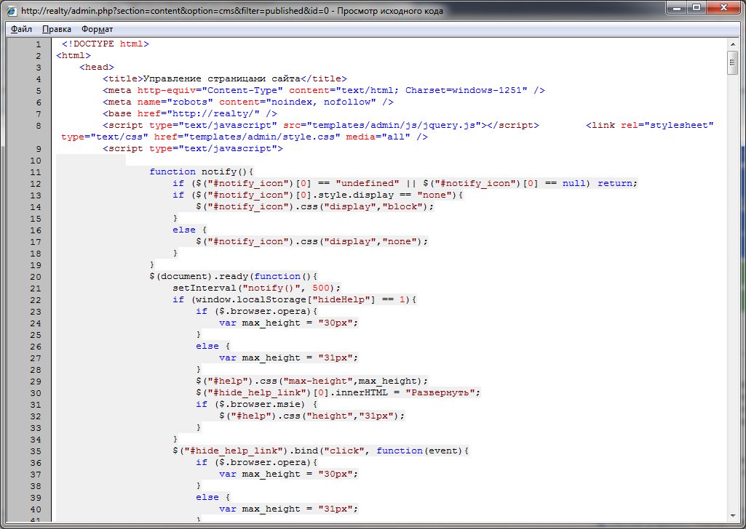Open the Файл menu

tap(21, 29)
